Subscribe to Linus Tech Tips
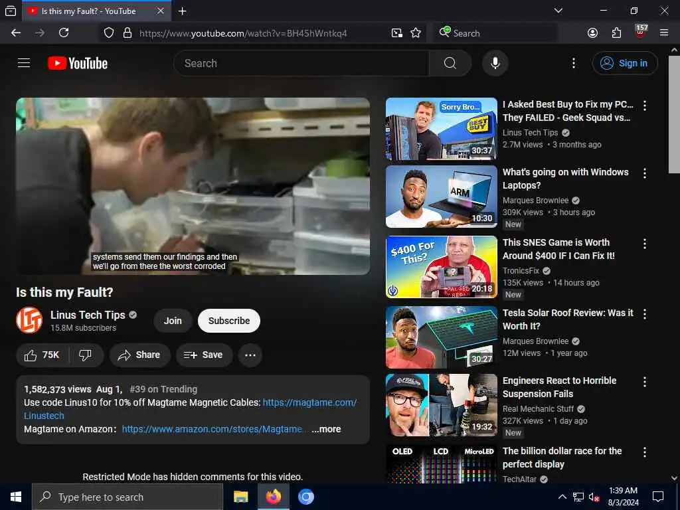 point(229,321)
